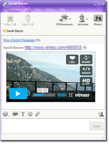Click the window resize grip
The width and height of the screenshot is (109, 144).
click(x=103, y=137)
